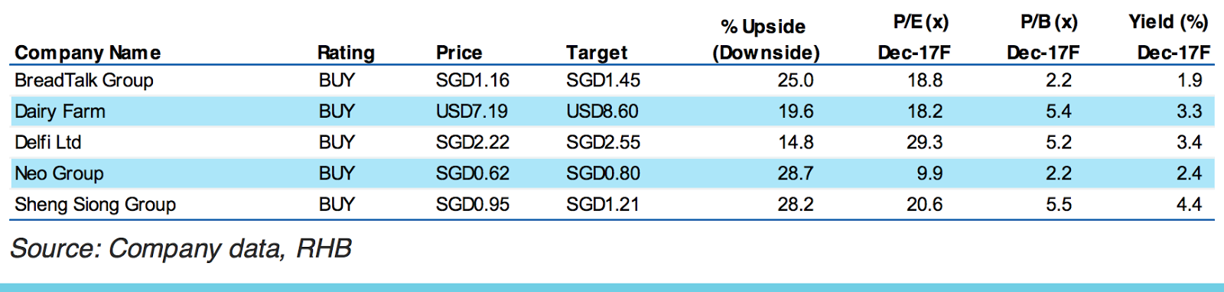1224x292 pixels.
Task: Click the Source: Company data, RHB text
Action: (x=181, y=248)
